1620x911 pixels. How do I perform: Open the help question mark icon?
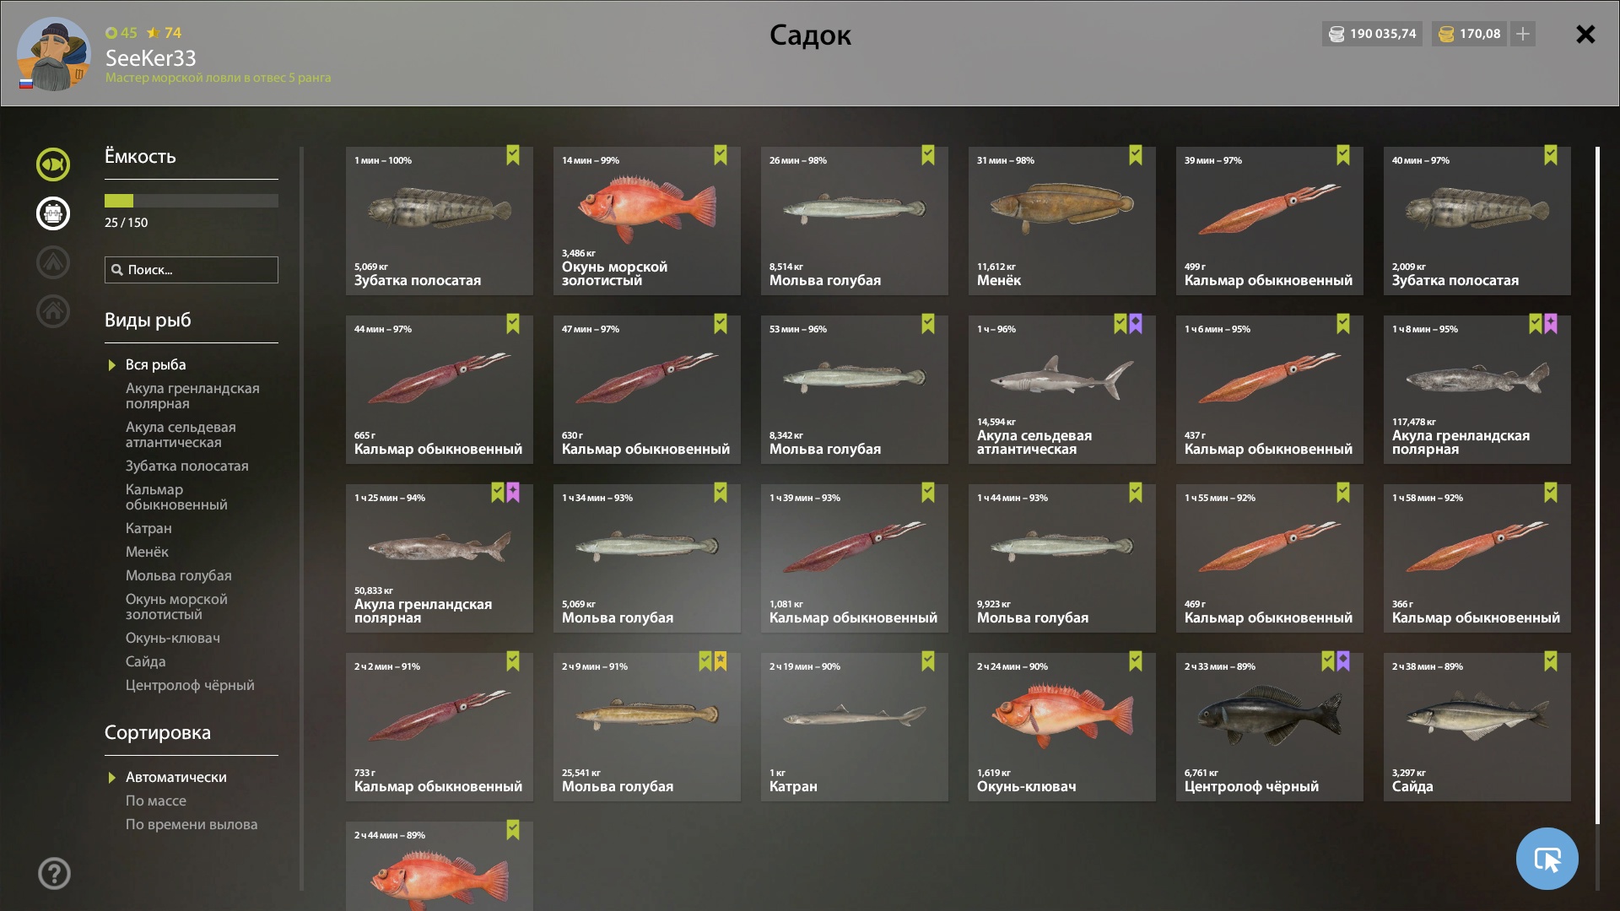(54, 873)
